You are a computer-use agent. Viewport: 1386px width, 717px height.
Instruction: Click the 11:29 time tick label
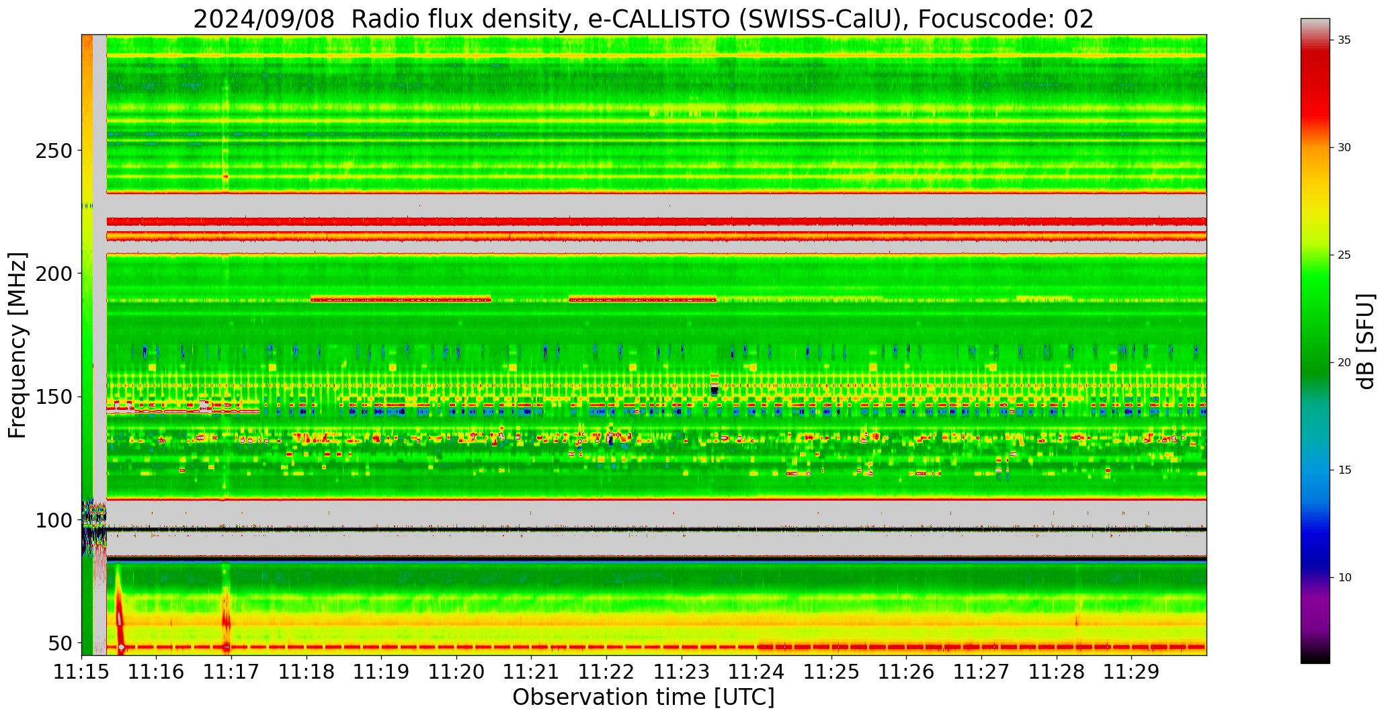click(1132, 672)
